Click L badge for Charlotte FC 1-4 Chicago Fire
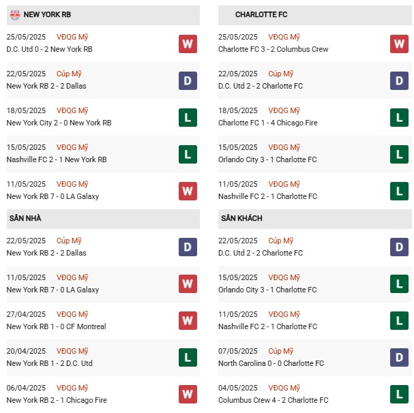The height and width of the screenshot is (413, 414). pos(399,117)
